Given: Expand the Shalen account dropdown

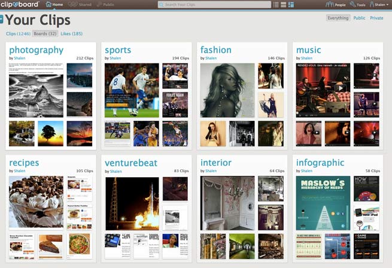Looking at the screenshot, I should coord(379,5).
